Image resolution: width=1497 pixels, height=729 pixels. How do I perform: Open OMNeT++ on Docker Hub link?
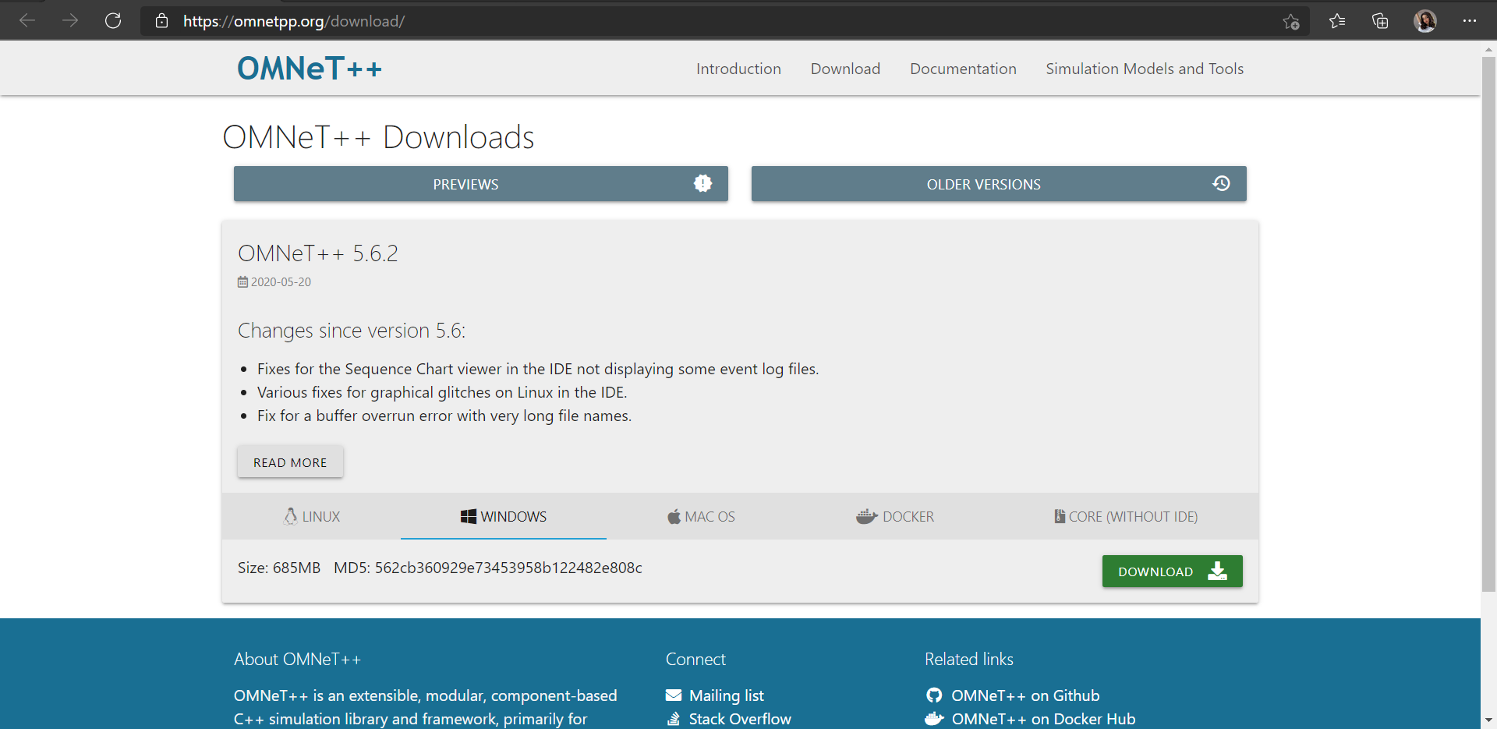point(1043,719)
